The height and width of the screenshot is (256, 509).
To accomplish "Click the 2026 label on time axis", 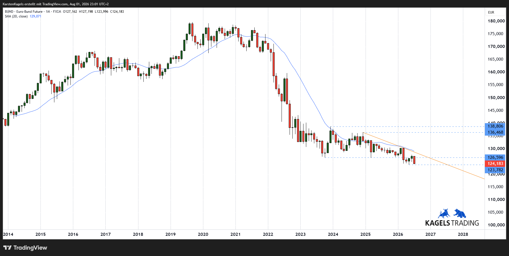I will pos(398,234).
